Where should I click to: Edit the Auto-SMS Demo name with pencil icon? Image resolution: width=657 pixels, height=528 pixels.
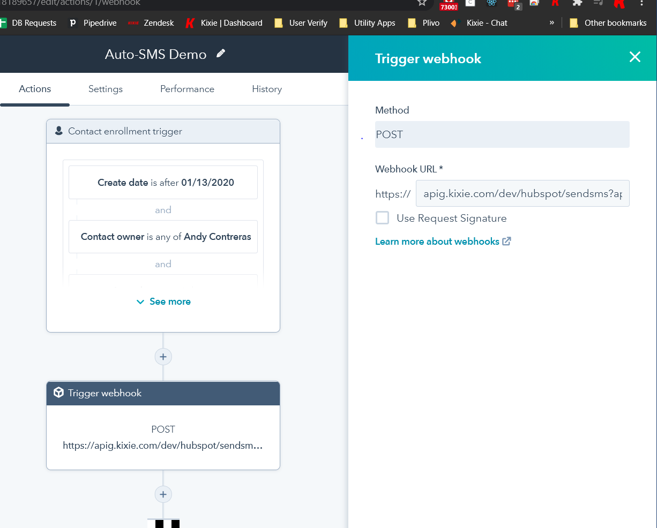(221, 54)
